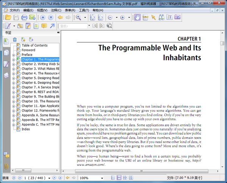Viewport: 227px width, 183px height.
Task: Open the page number dropdown arrow
Action: tap(49, 178)
